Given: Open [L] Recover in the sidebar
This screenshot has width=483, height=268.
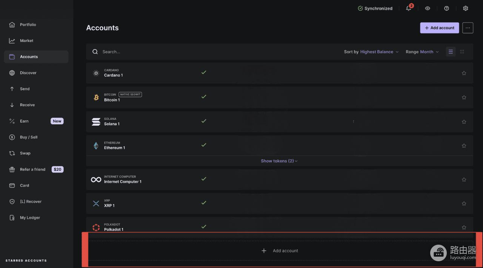Looking at the screenshot, I should click(36, 201).
